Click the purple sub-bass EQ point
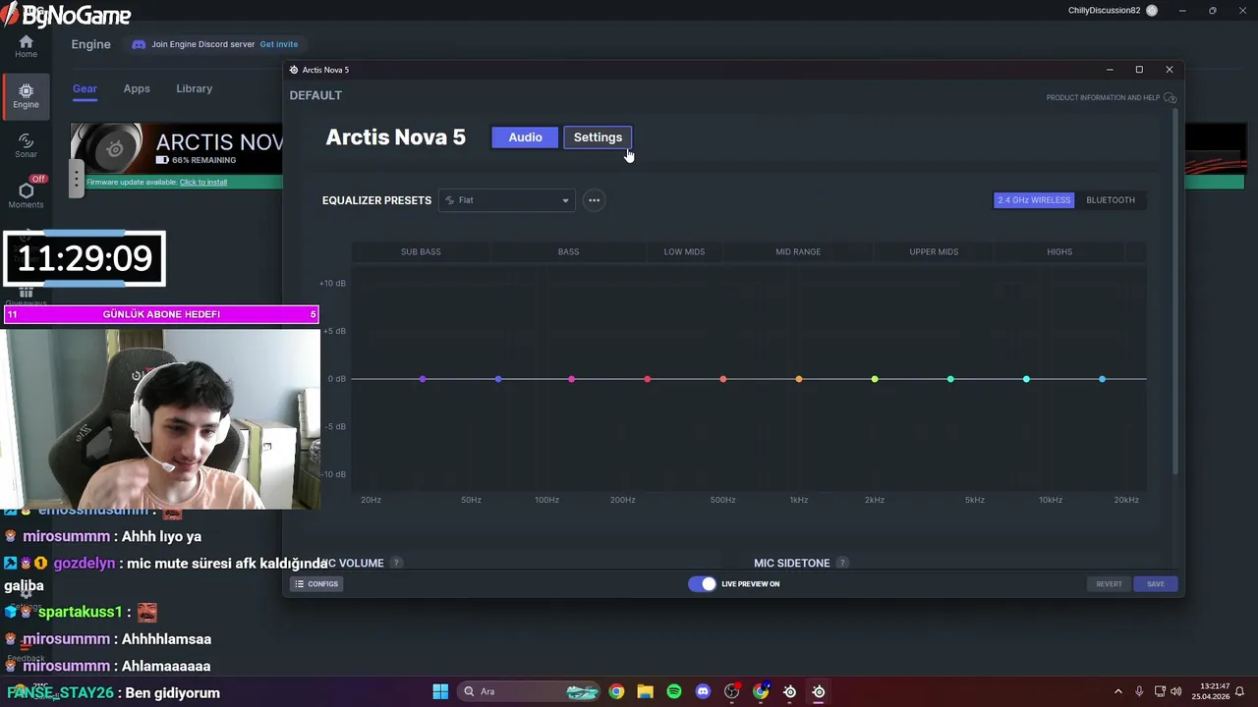The image size is (1258, 707). [423, 379]
